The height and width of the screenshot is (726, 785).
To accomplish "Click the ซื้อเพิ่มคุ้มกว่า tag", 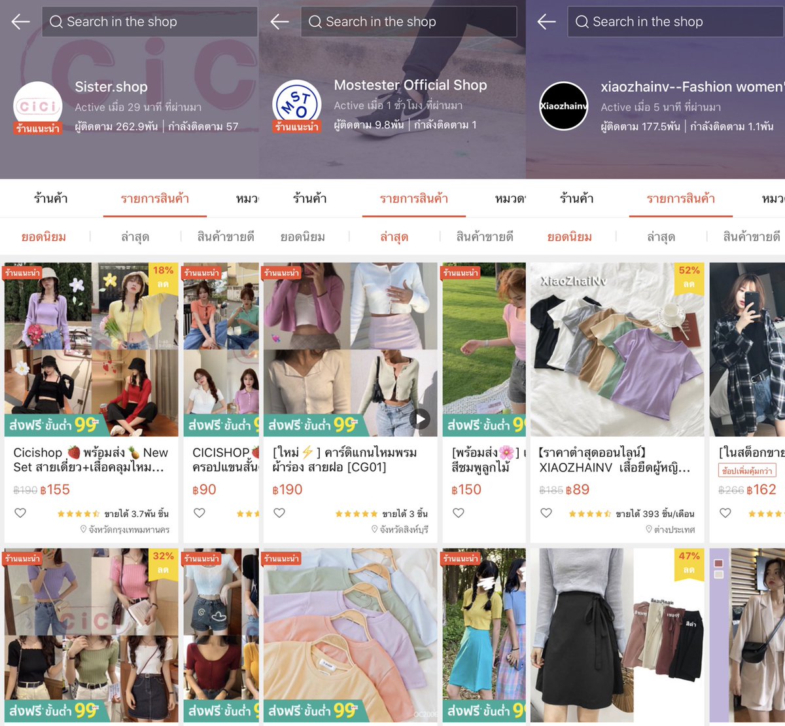I will [x=748, y=470].
